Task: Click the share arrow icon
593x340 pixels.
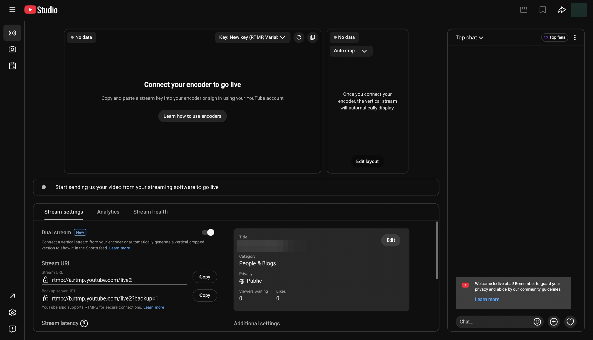Action: 562,10
